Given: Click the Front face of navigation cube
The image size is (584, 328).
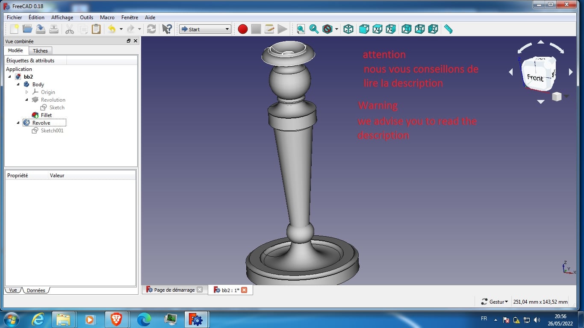Looking at the screenshot, I should [x=535, y=78].
